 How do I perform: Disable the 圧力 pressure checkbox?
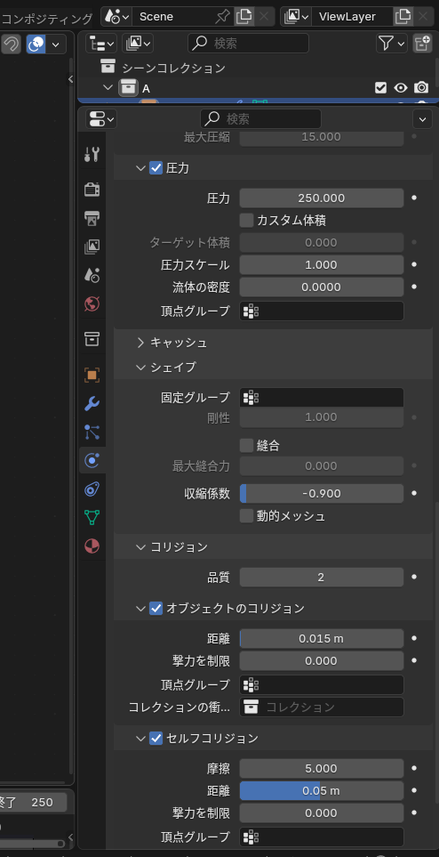click(x=156, y=168)
